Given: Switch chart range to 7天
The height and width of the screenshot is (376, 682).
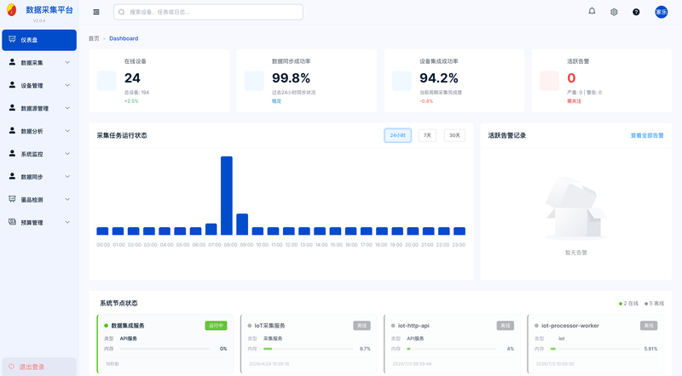Looking at the screenshot, I should pyautogui.click(x=427, y=135).
